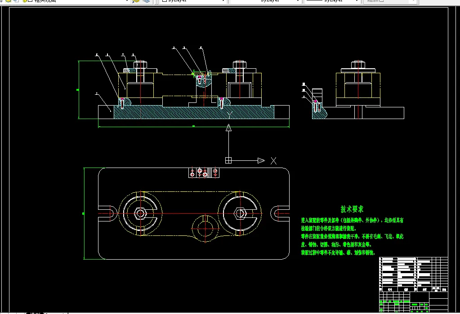Click the color swatch in the layer dropdown
The width and height of the screenshot is (460, 314).
30,1
